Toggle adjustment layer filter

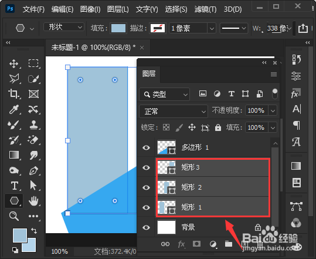[x=217, y=93]
